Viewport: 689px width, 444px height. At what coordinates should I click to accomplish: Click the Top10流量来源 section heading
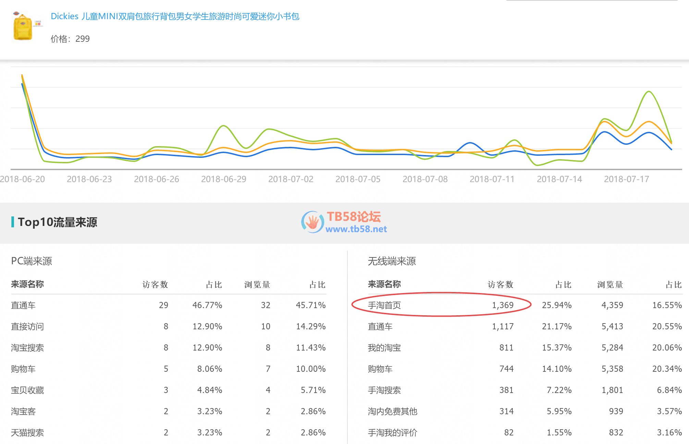[58, 222]
